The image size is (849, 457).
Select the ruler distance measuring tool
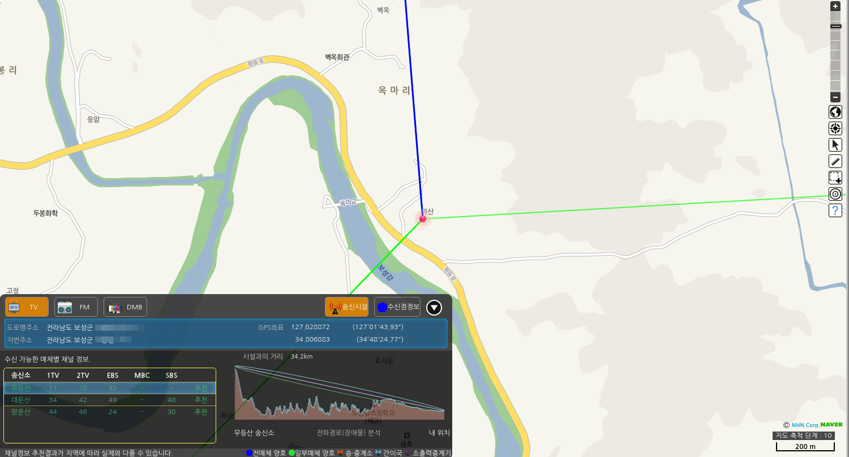(835, 161)
